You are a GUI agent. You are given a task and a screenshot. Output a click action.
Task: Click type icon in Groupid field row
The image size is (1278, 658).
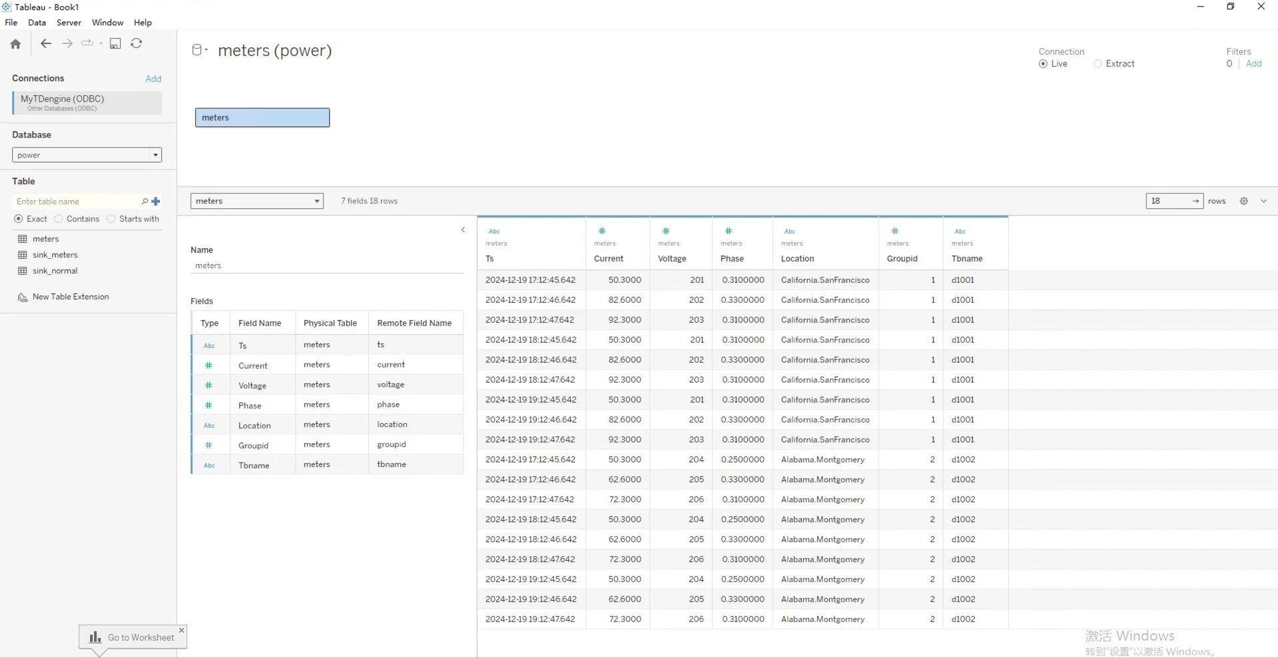point(208,445)
